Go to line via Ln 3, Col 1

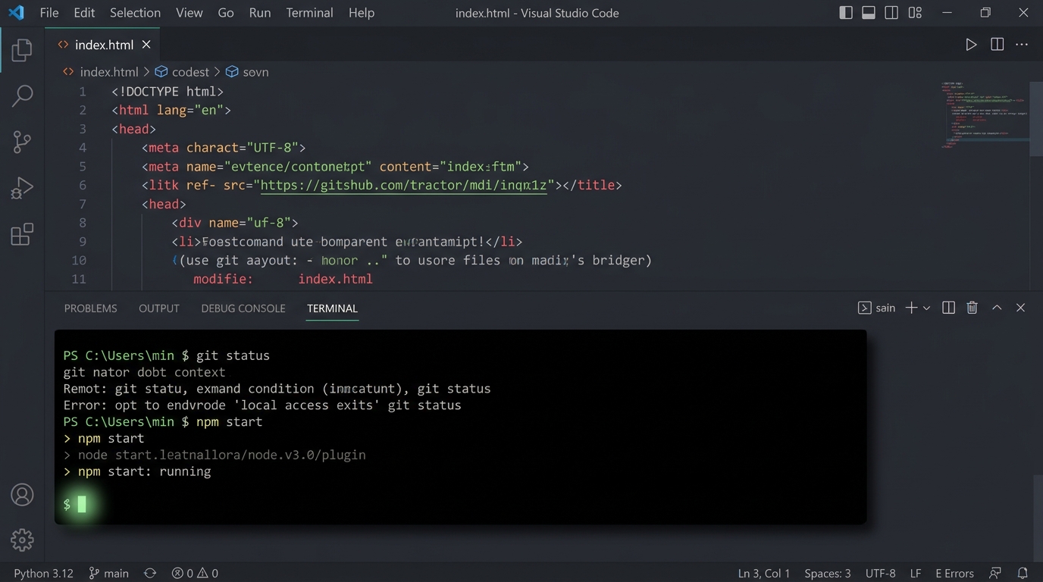(764, 573)
